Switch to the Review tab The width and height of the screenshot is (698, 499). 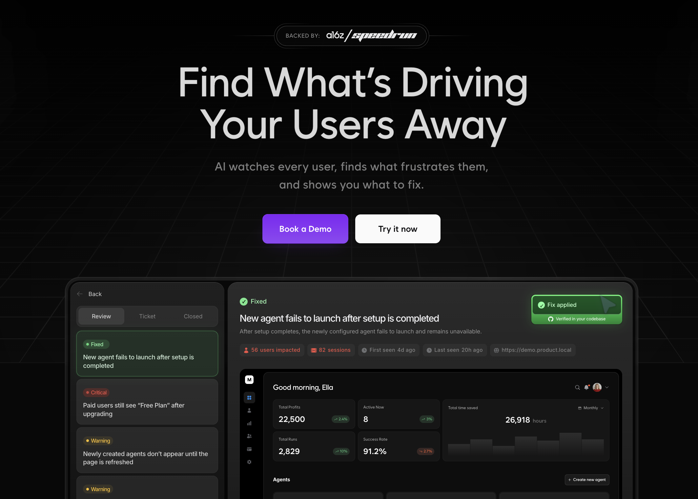[x=101, y=316]
